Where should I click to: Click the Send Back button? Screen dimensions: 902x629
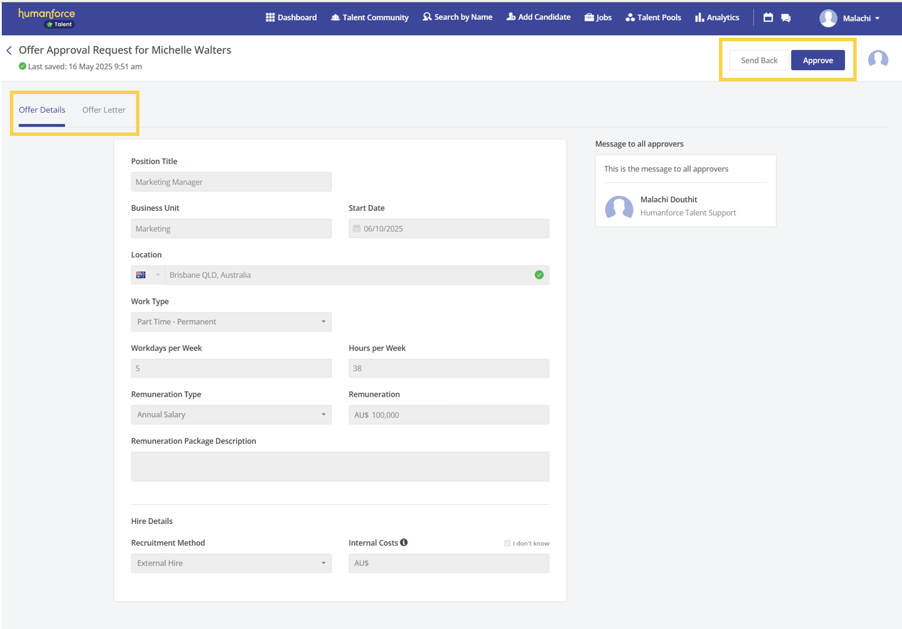click(758, 60)
